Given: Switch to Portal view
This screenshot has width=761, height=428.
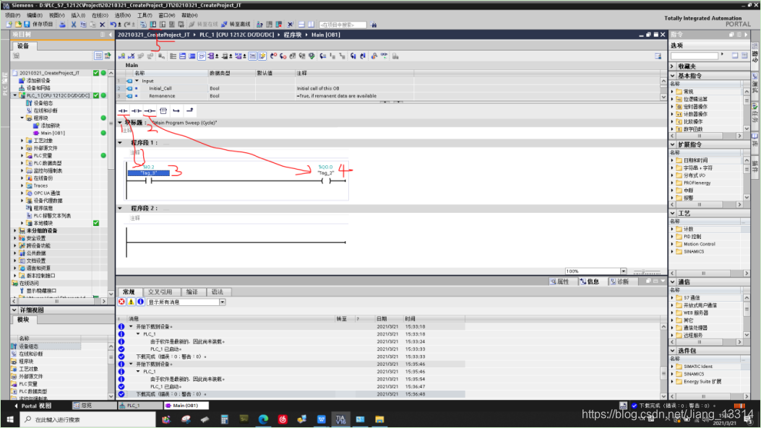Looking at the screenshot, I should click(x=33, y=406).
